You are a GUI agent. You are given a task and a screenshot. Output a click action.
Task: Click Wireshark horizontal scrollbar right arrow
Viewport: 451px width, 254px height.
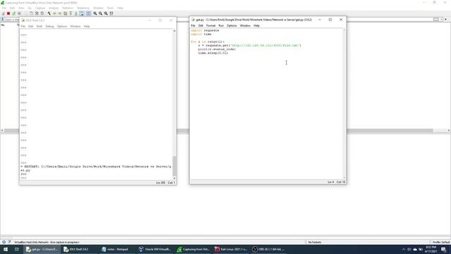coord(449,131)
